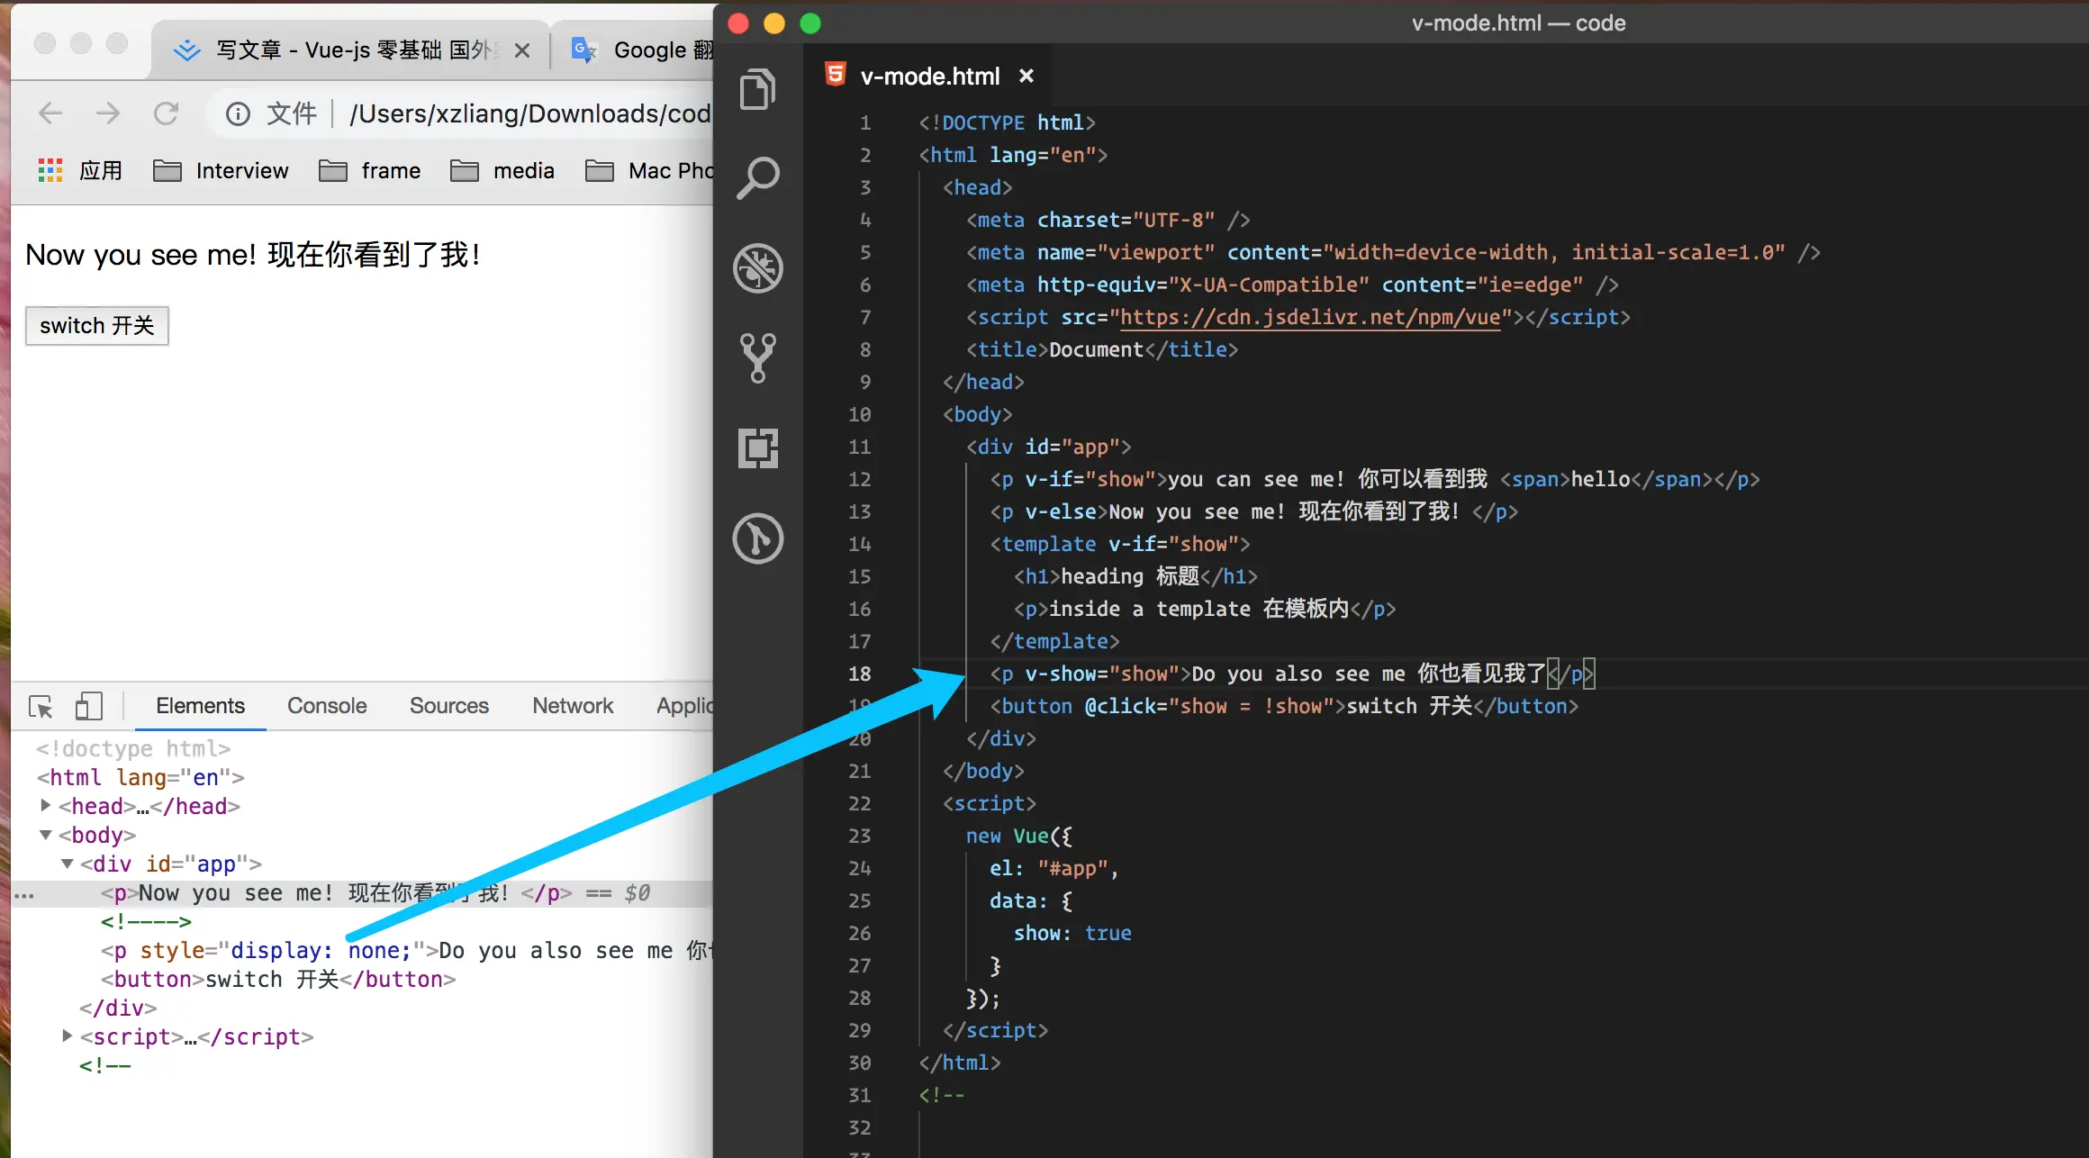This screenshot has width=2089, height=1158.
Task: Click the GitLens activity bar icon
Action: click(x=757, y=538)
